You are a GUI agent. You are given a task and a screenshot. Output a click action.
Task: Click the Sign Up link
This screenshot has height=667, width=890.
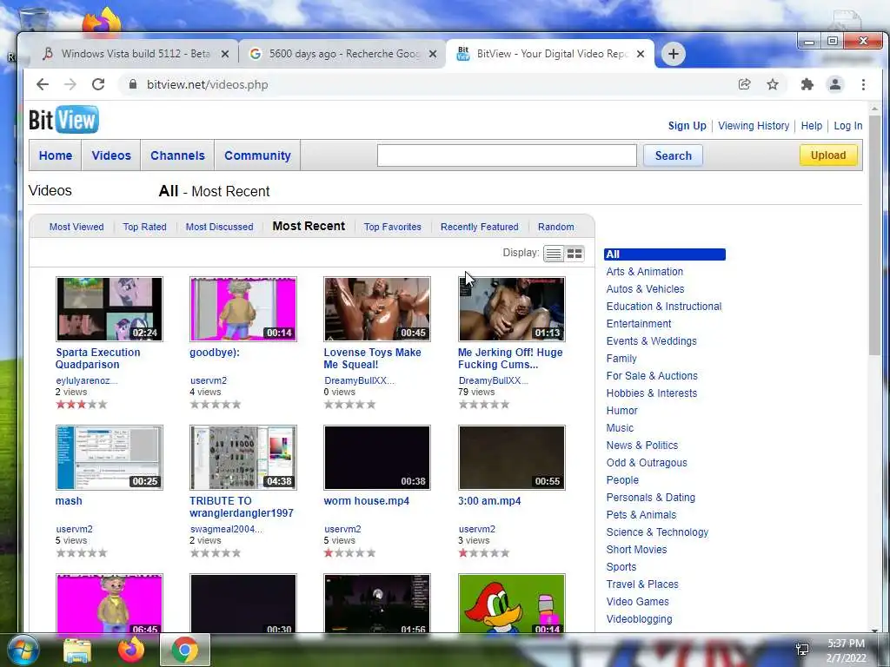[687, 126]
